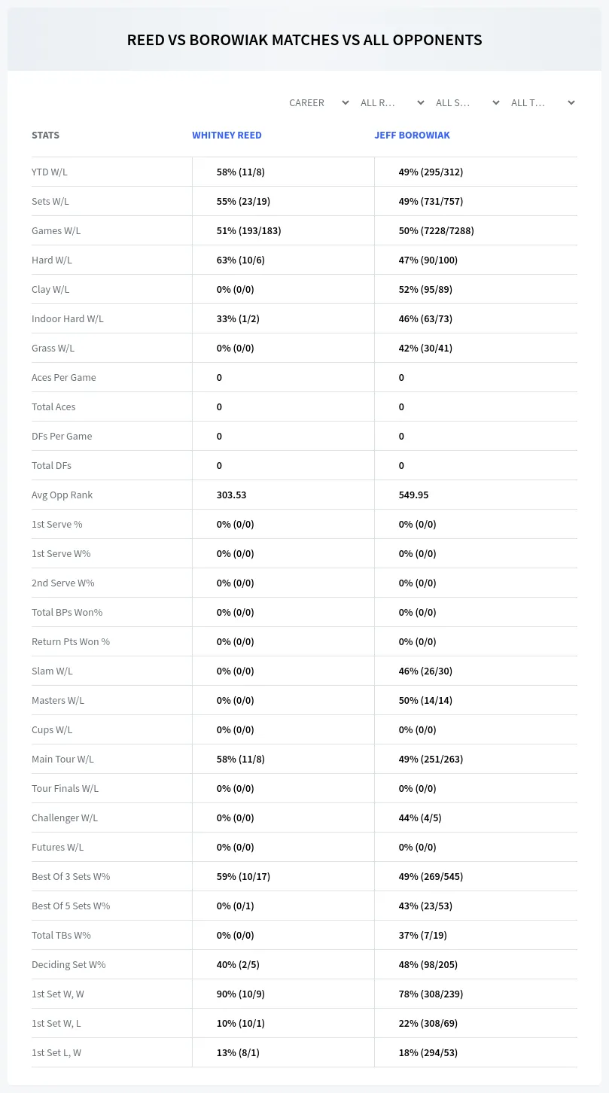Select the Hard W/L row label
The width and height of the screenshot is (609, 1093).
(52, 260)
